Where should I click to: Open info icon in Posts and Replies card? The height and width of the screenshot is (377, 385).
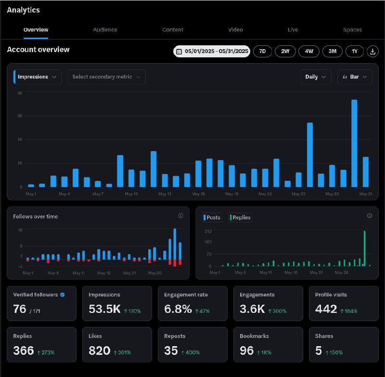pyautogui.click(x=370, y=215)
